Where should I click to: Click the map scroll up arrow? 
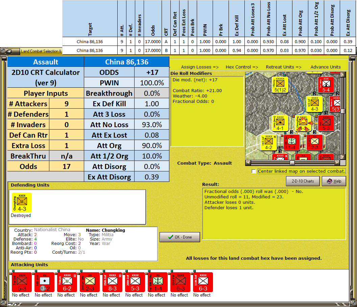[x=343, y=75]
